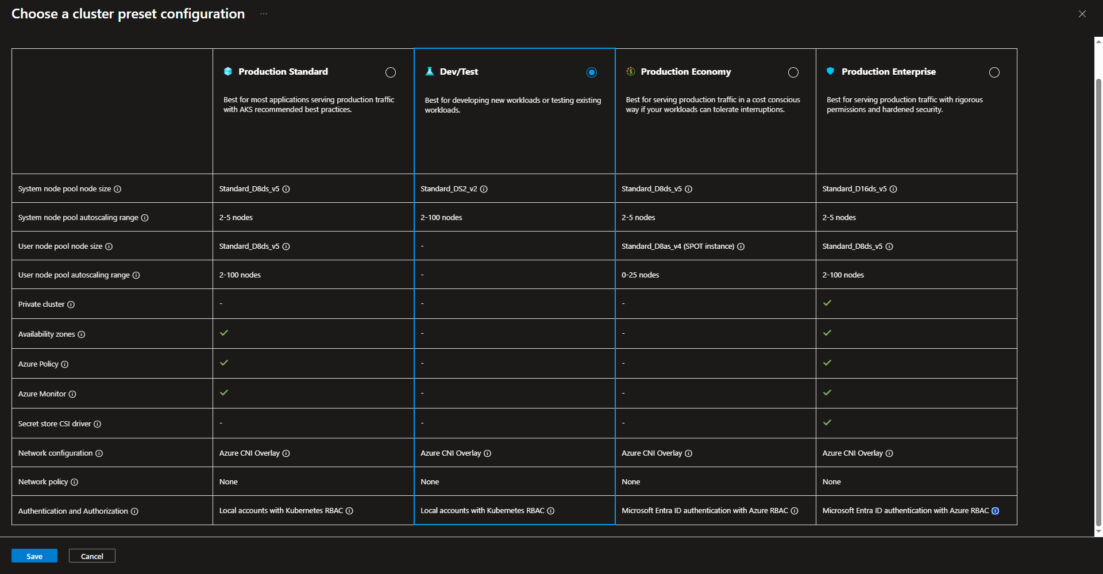Click info icon beside SPOT instance node size
The height and width of the screenshot is (574, 1103).
coord(741,246)
